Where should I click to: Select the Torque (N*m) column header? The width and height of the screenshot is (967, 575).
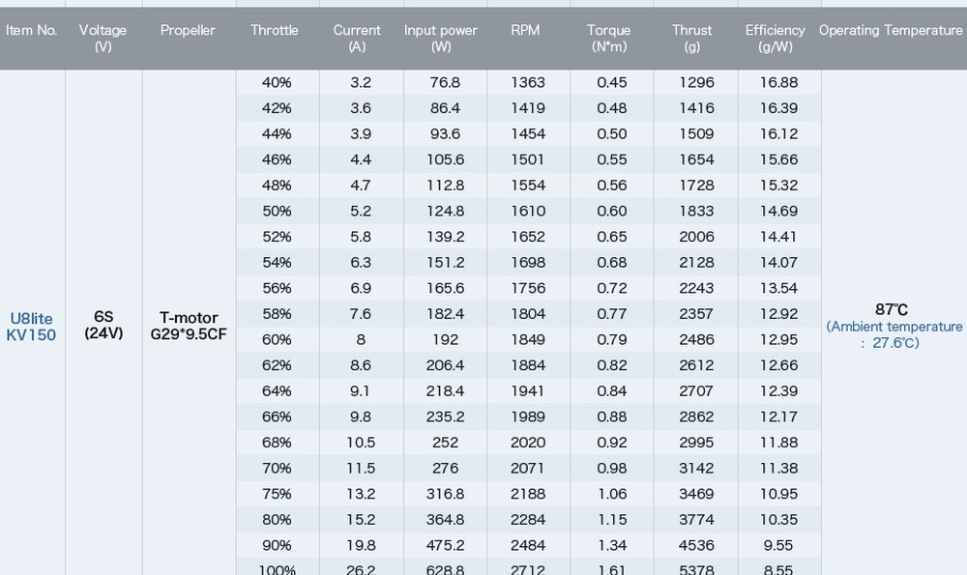(x=608, y=39)
